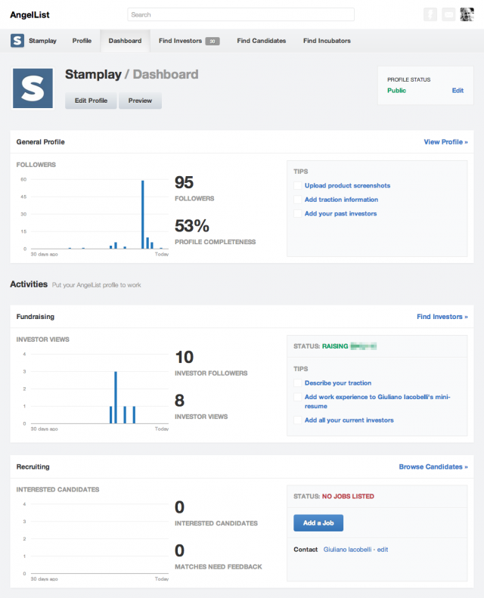Image resolution: width=484 pixels, height=598 pixels.
Task: Edit the profile status
Action: pos(458,91)
